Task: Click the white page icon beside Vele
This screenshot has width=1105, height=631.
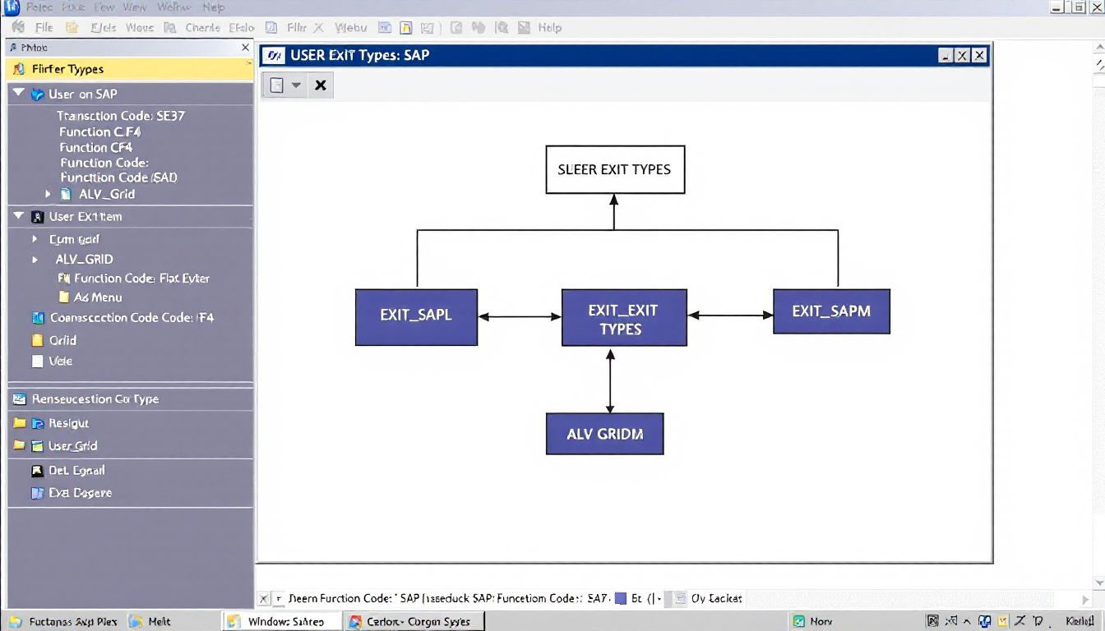Action: 37,361
